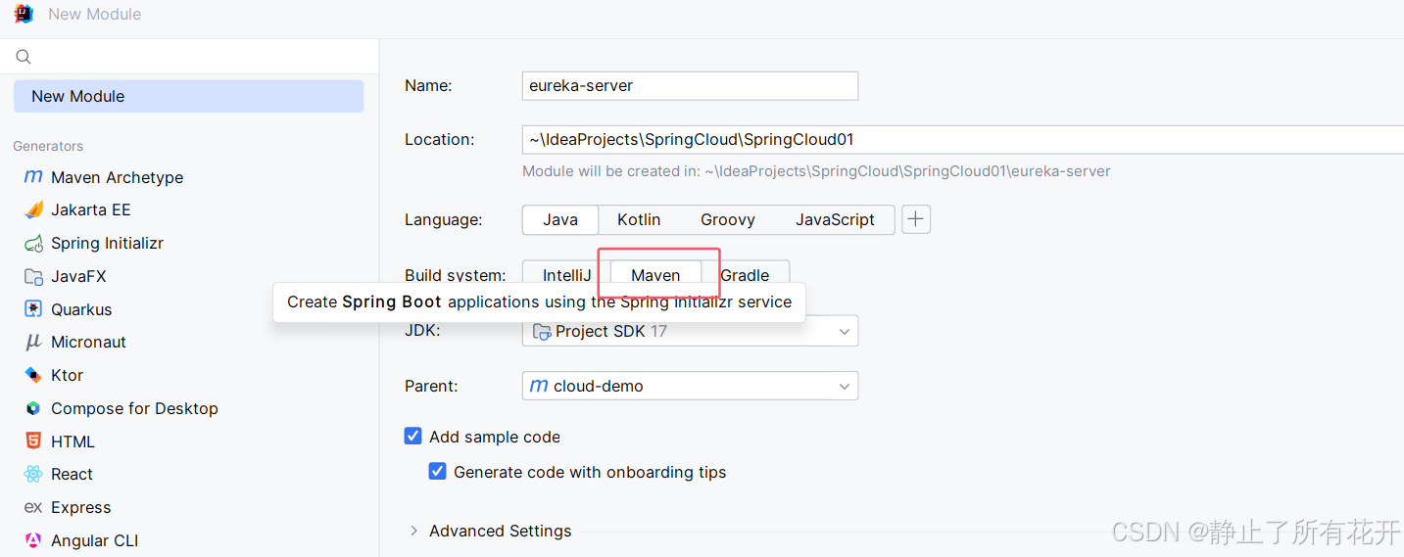The width and height of the screenshot is (1404, 557).
Task: Click the Quarkus label
Action: 81,309
